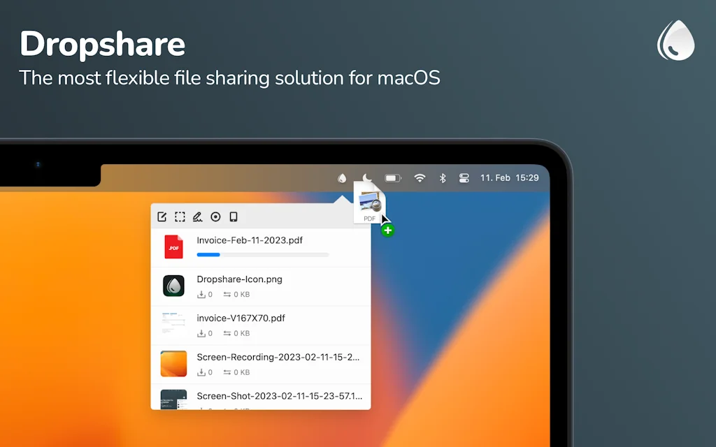Select the Screen-Shot-2023-02-11-15-23-57.1... entry name
Screen dimensions: 716x447
click(x=280, y=396)
